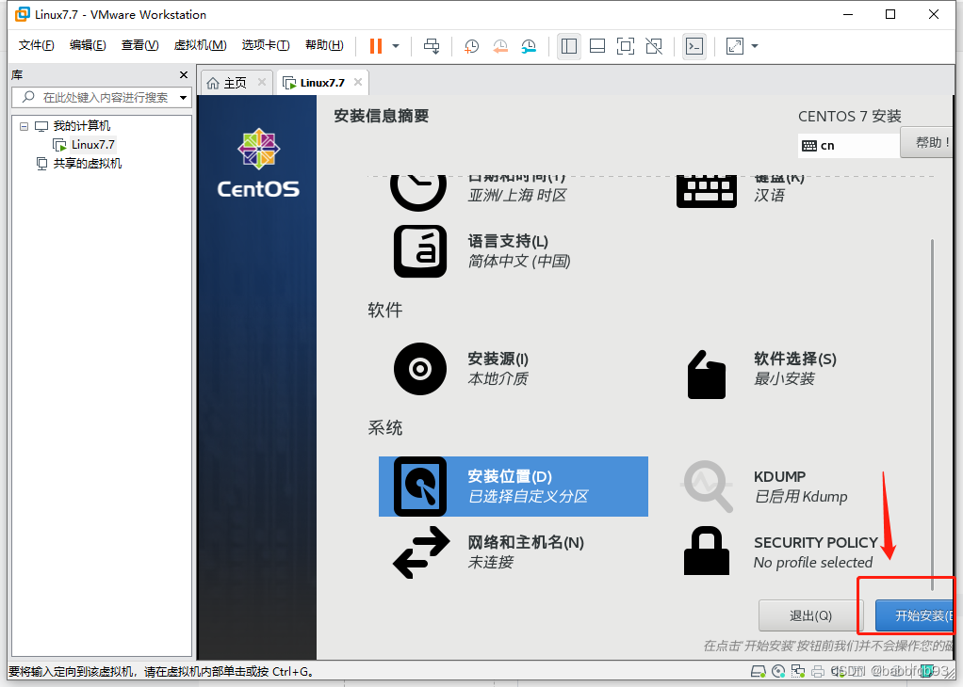963x687 pixels.
Task: Open the KDUMP magnifier icon
Action: pos(708,486)
